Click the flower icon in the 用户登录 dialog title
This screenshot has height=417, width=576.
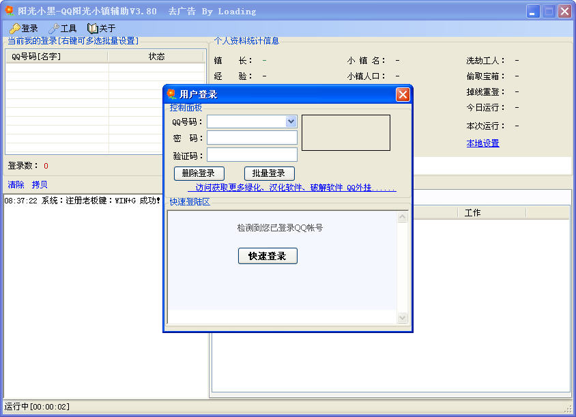click(x=171, y=94)
